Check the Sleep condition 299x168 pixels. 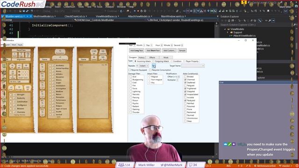pyautogui.click(x=185, y=121)
